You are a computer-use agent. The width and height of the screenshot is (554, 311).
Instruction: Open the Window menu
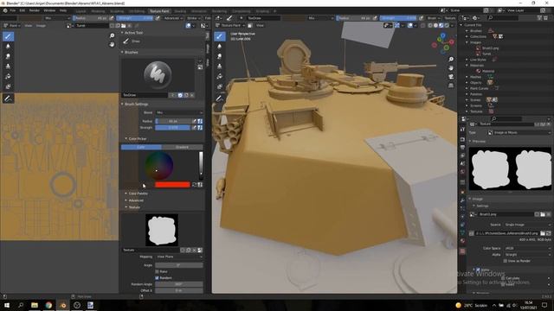click(x=49, y=10)
